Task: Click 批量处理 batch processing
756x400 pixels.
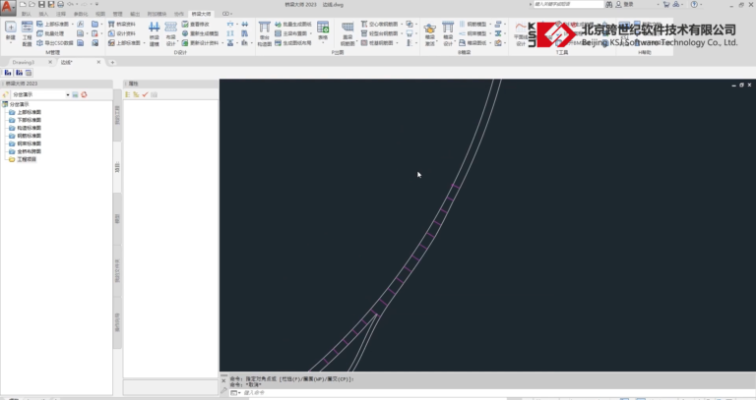Action: (50, 33)
